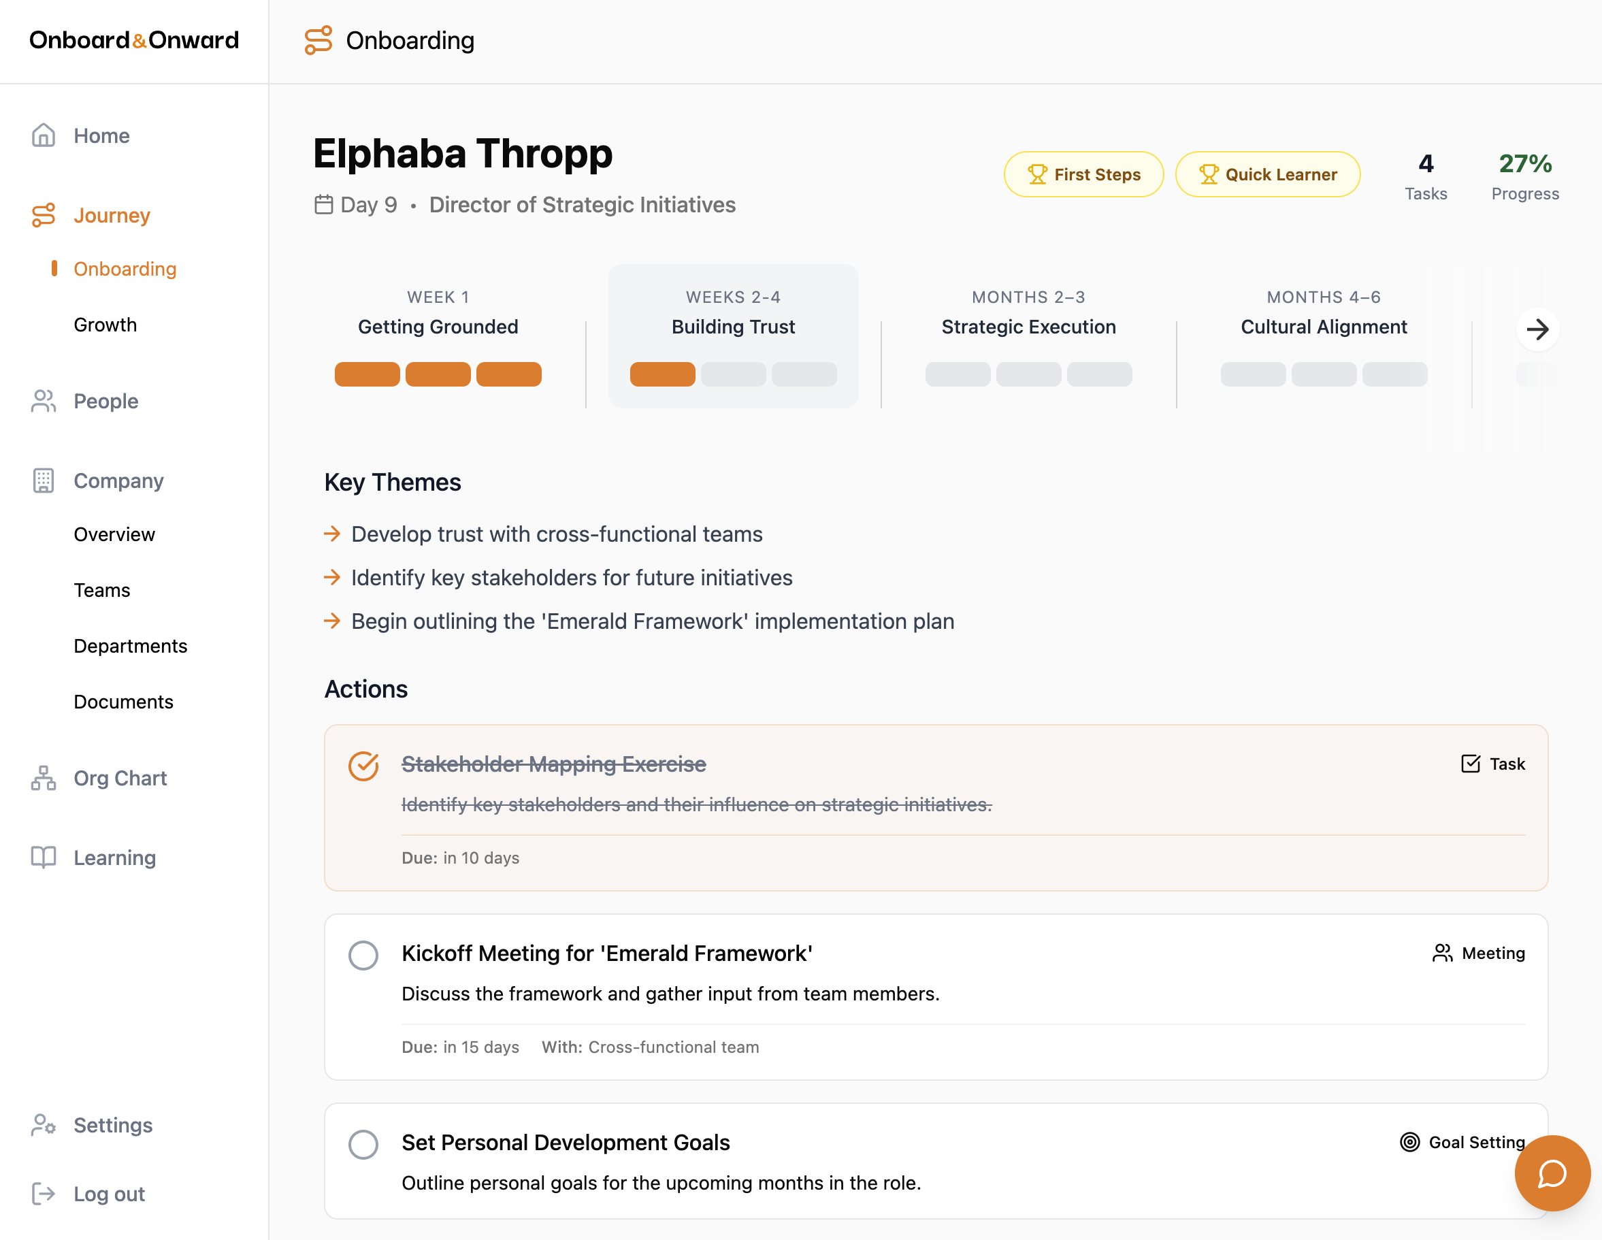The width and height of the screenshot is (1602, 1240).
Task: Click the Week 1 orange progress bar
Action: click(x=438, y=374)
